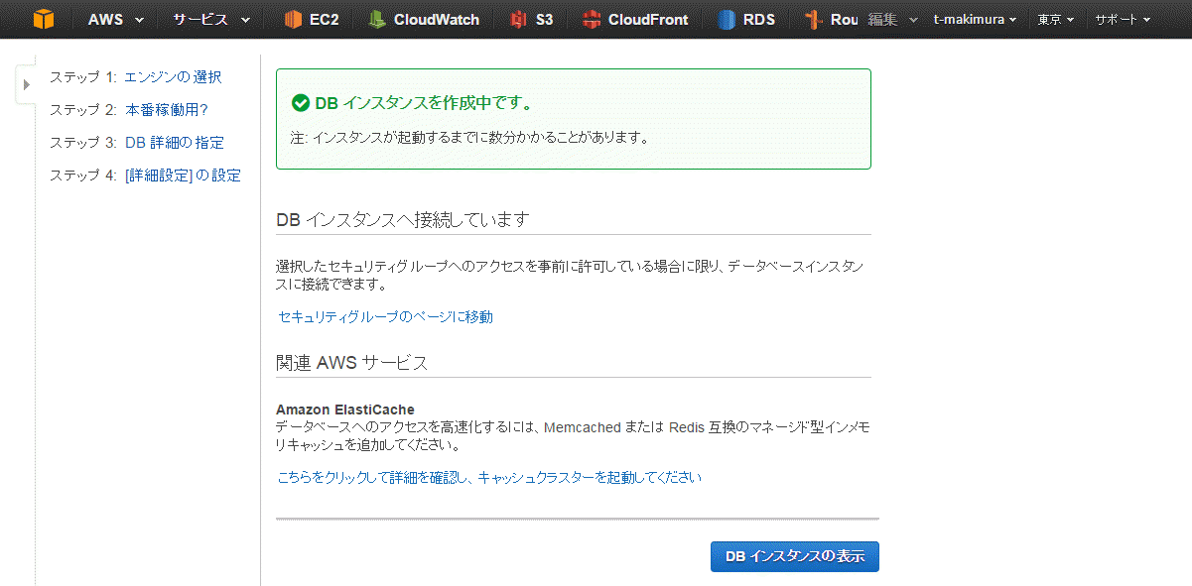Open the Route 53 shortcut icon
This screenshot has height=586, width=1192.
[814, 19]
